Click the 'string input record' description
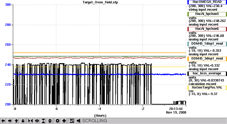The width and height of the screenshot is (227, 124). [x=203, y=10]
